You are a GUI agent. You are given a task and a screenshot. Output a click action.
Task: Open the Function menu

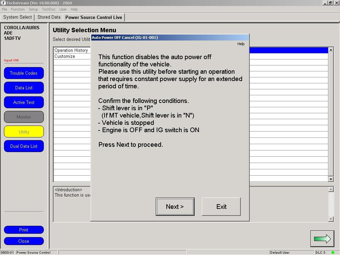tap(18, 9)
